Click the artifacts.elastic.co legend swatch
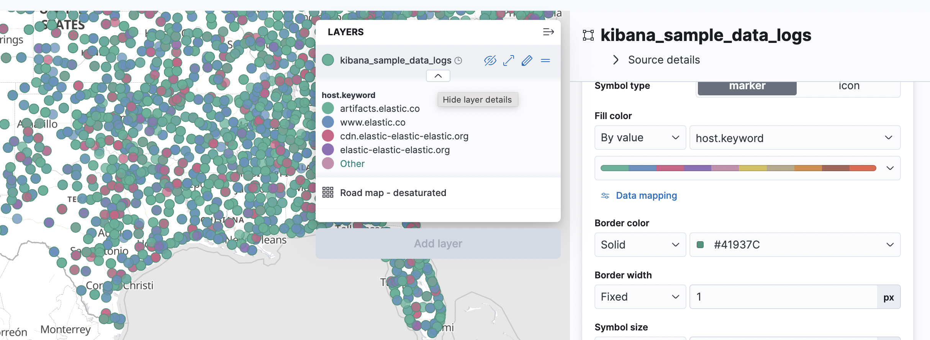This screenshot has height=340, width=930. [328, 108]
